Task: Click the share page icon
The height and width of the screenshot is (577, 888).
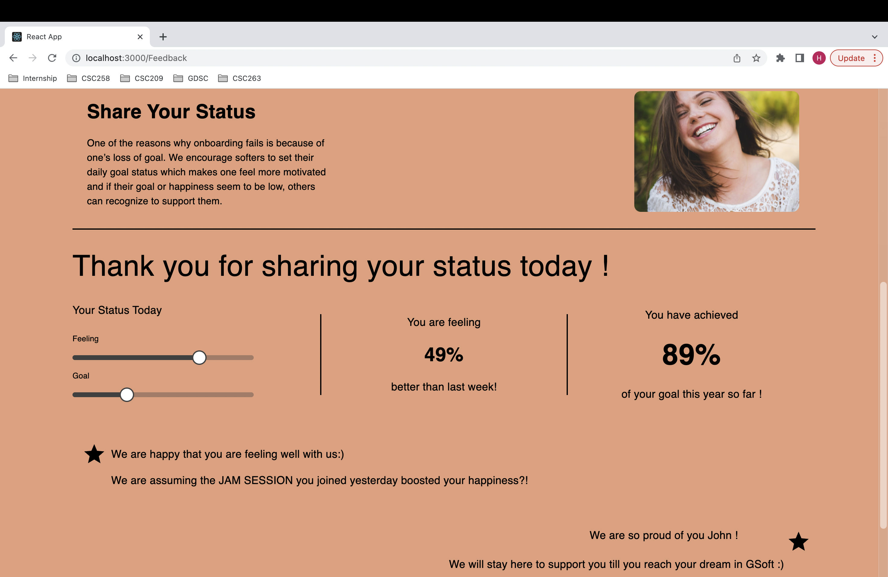Action: coord(736,58)
